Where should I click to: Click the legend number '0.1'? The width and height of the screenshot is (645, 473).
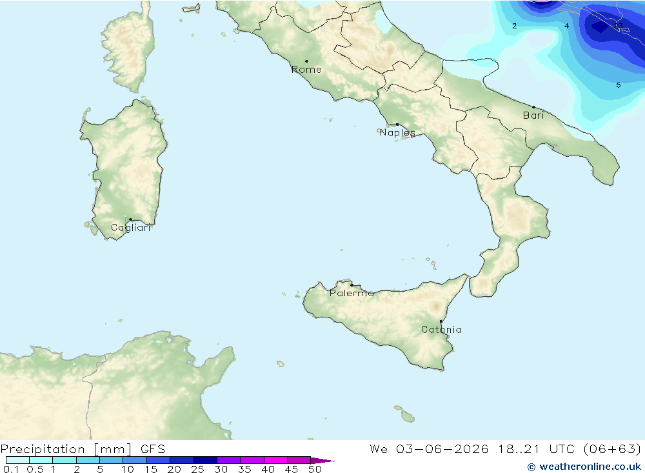[11, 469]
